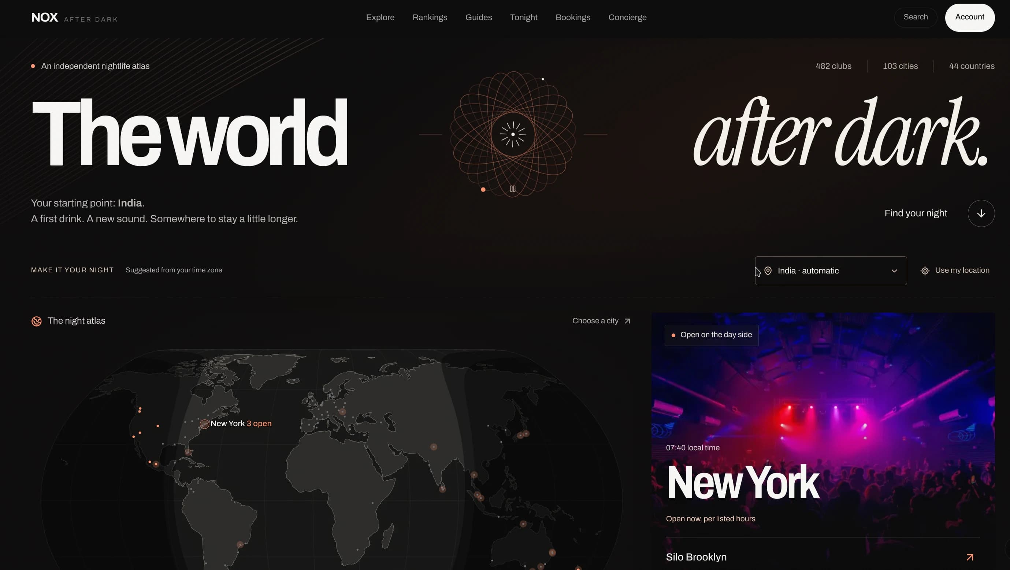Screen dimensions: 1010x570
Task: Open the Choose a city link
Action: click(x=601, y=321)
